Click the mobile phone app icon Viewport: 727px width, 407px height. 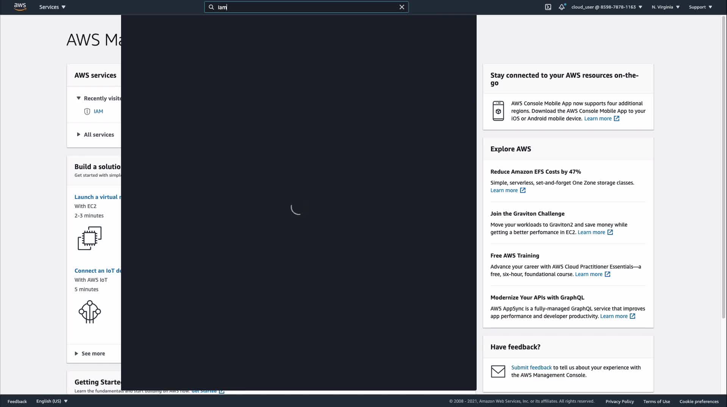tap(498, 111)
